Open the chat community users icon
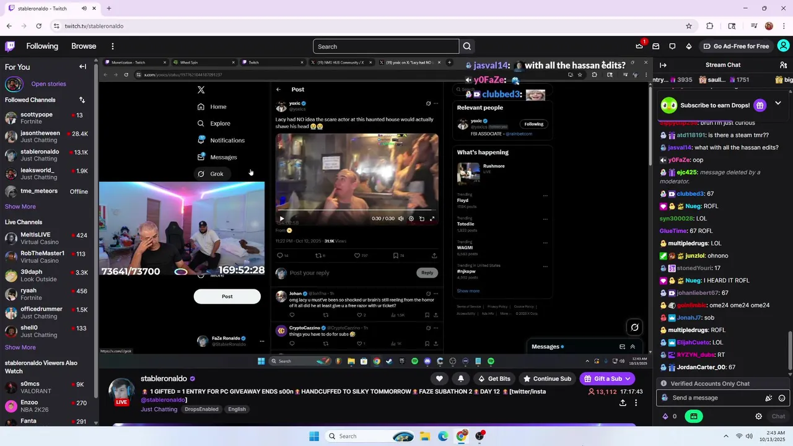 [783, 65]
